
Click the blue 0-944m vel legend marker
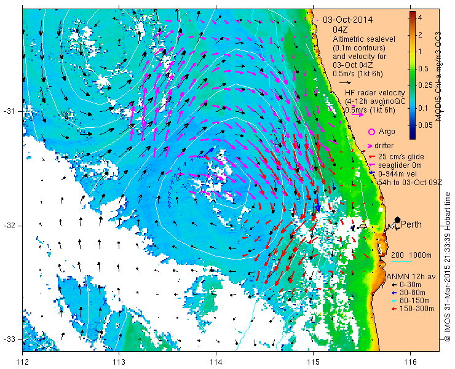[371, 173]
